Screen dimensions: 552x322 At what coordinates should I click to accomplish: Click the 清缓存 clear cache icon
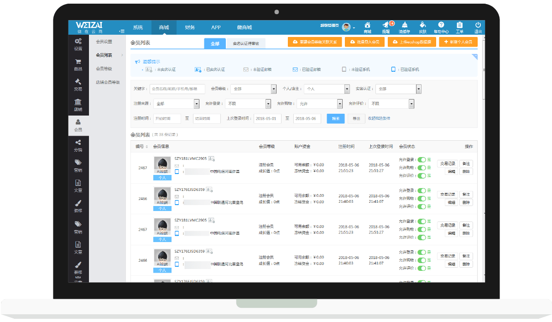click(x=404, y=28)
